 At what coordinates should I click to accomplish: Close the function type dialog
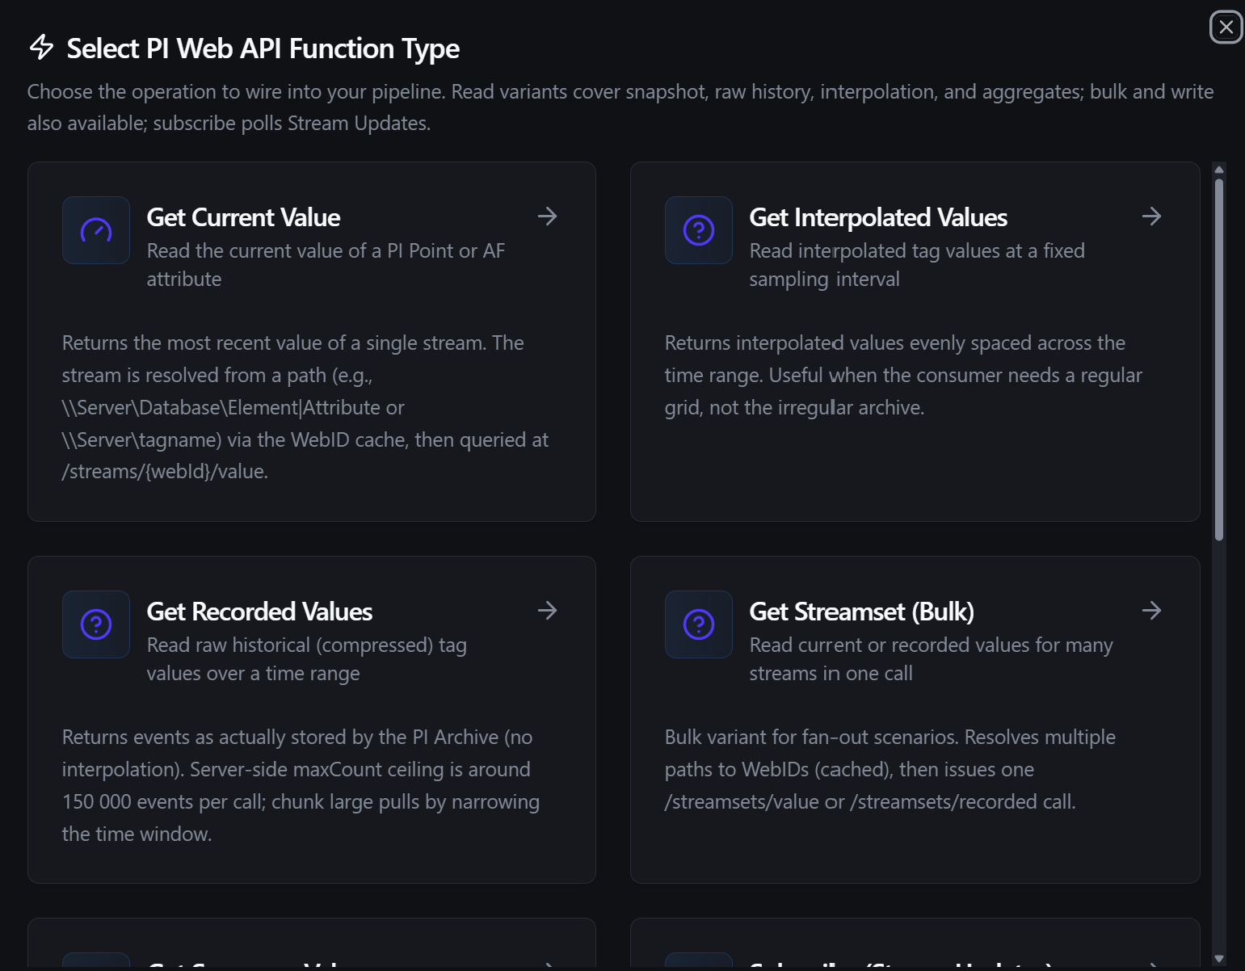click(1226, 27)
